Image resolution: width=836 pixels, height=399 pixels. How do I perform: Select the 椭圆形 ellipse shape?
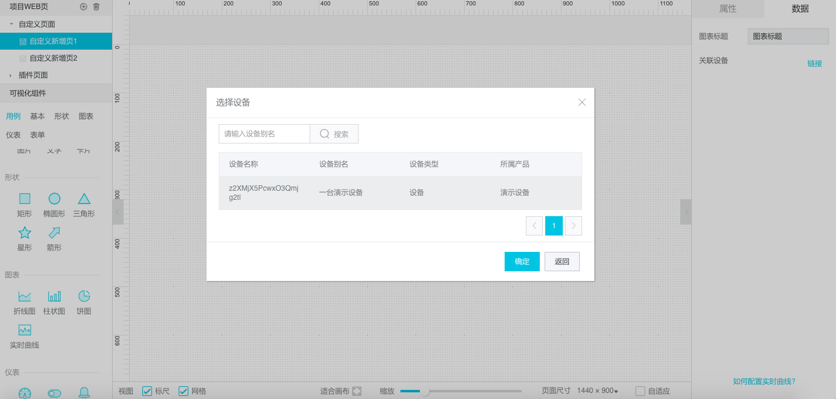(x=55, y=199)
